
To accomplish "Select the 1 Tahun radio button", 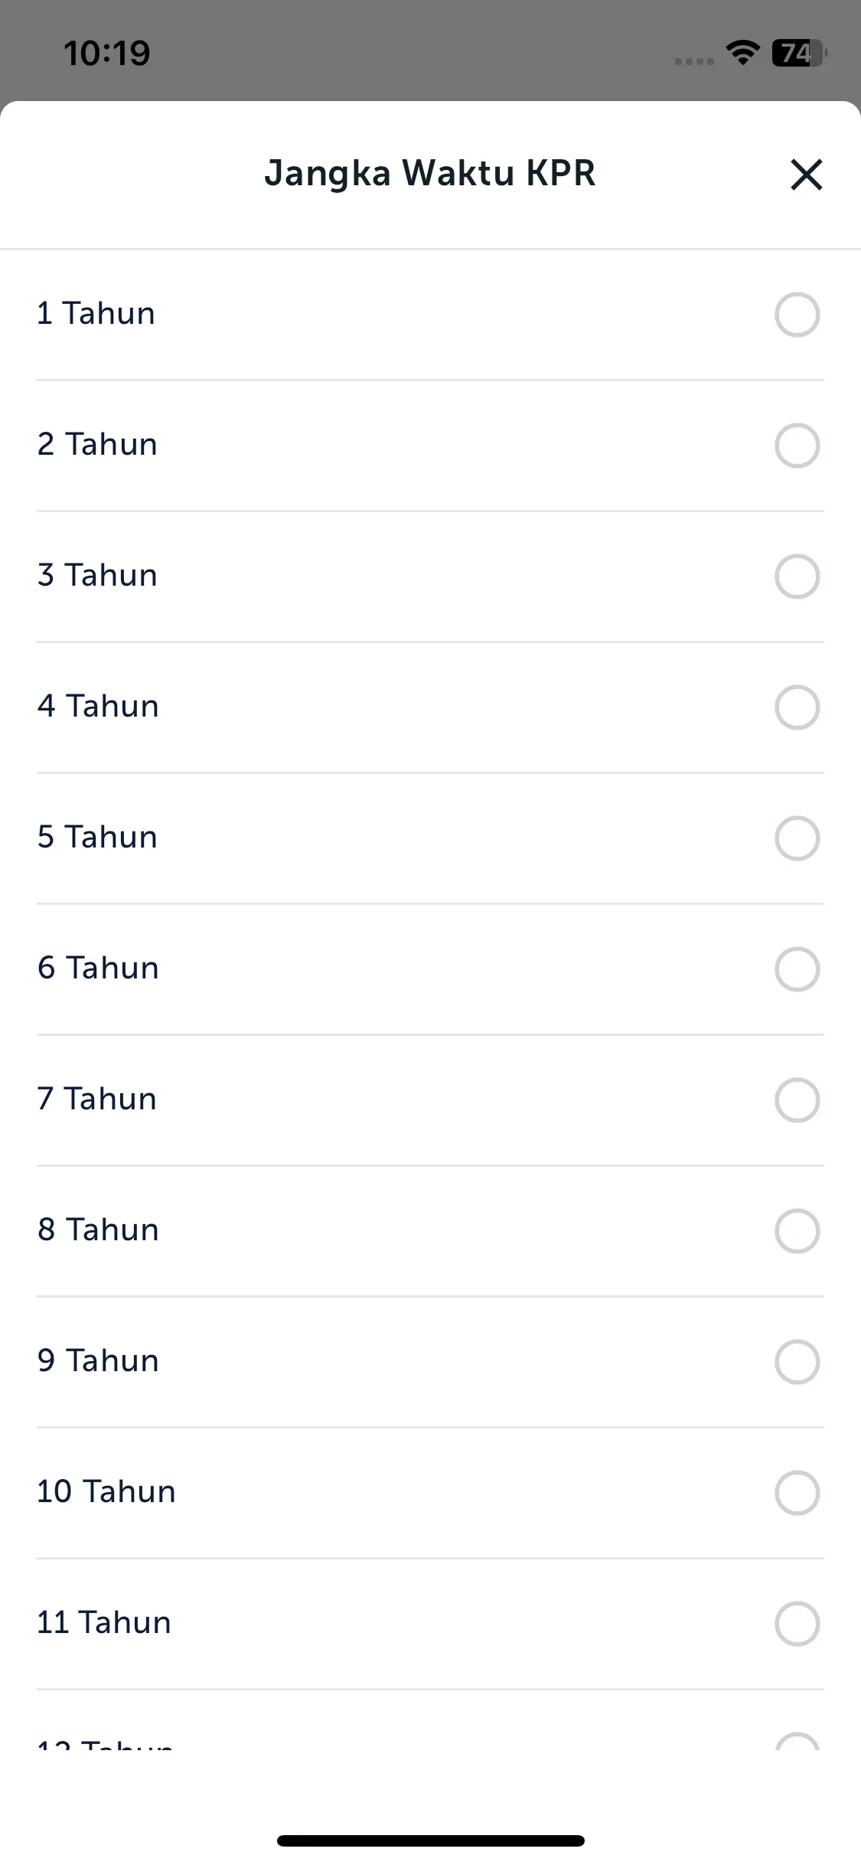I will pyautogui.click(x=797, y=315).
